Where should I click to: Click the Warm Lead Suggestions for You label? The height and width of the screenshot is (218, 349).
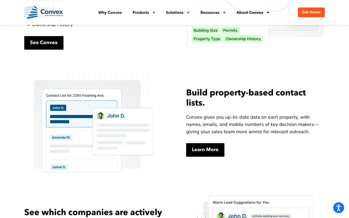pos(241,202)
